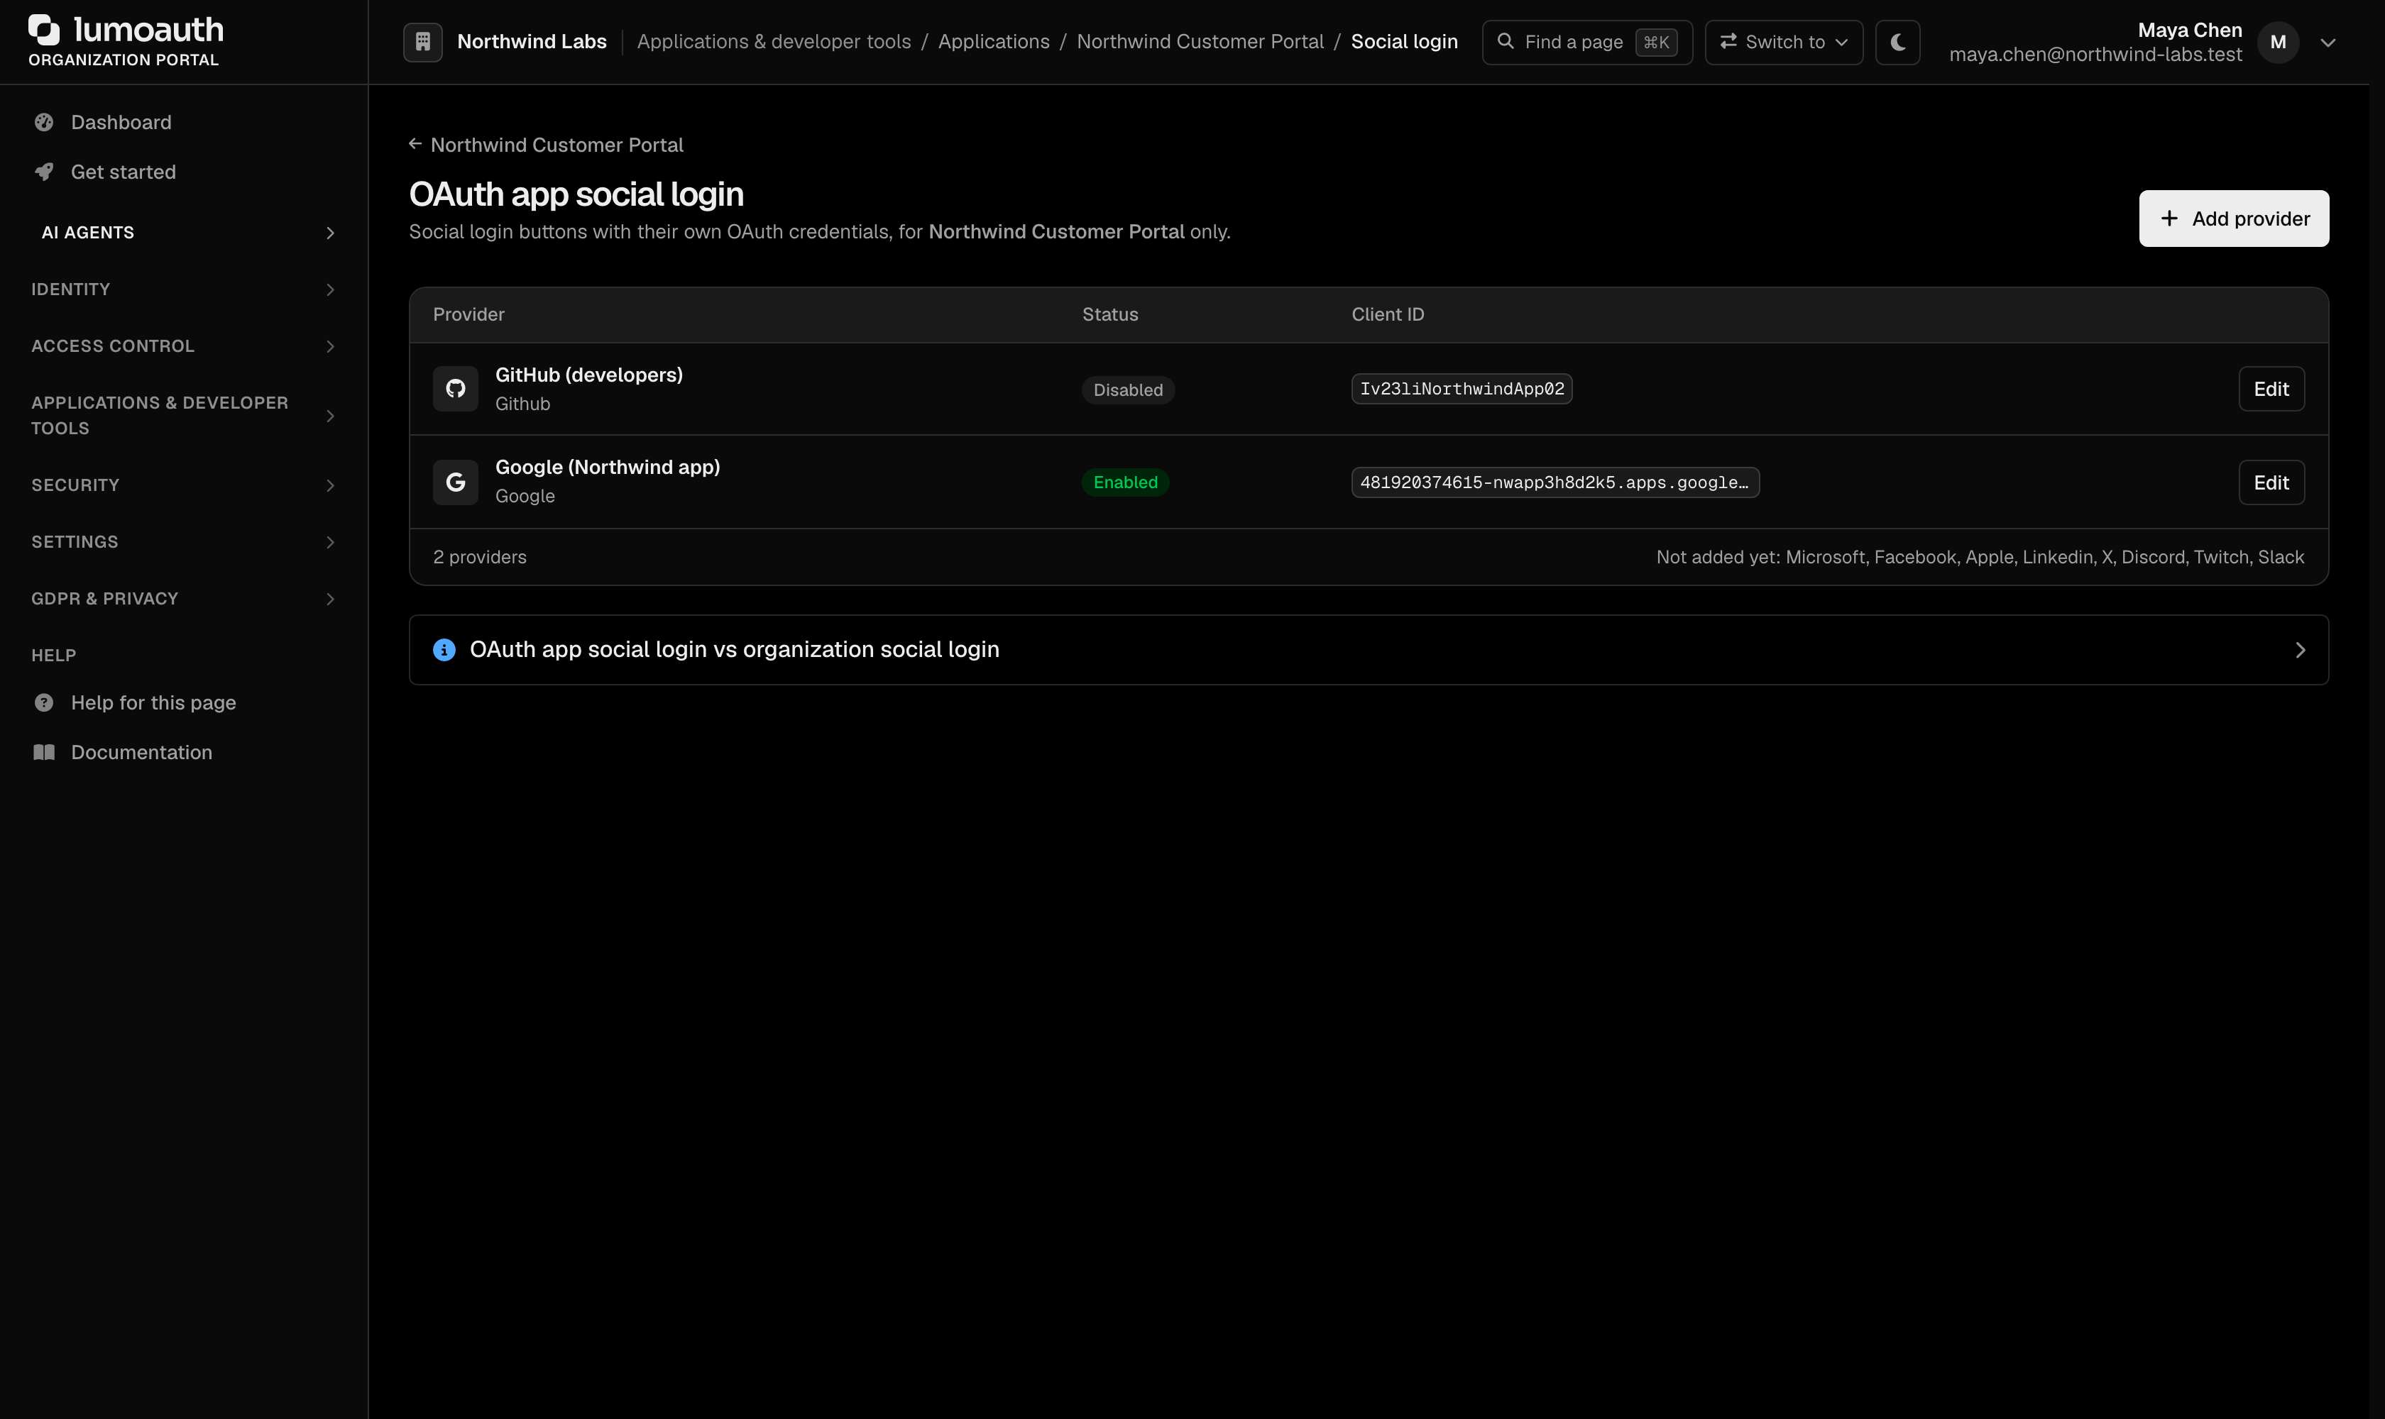
Task: Click the search magnifier icon in Find a page
Action: 1506,41
